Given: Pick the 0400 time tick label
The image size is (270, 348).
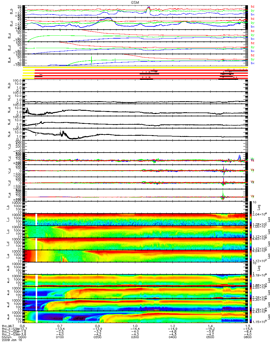Looking at the screenshot, I should [x=172, y=336].
